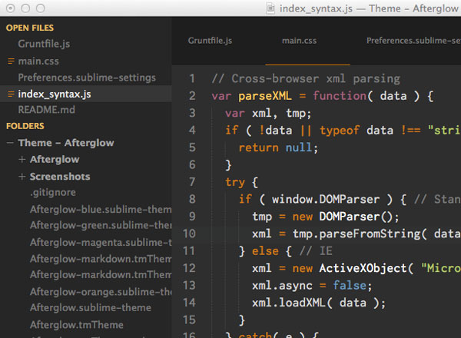Open Gruntfile.js in the Open Files list
Image resolution: width=461 pixels, height=338 pixels.
(44, 44)
